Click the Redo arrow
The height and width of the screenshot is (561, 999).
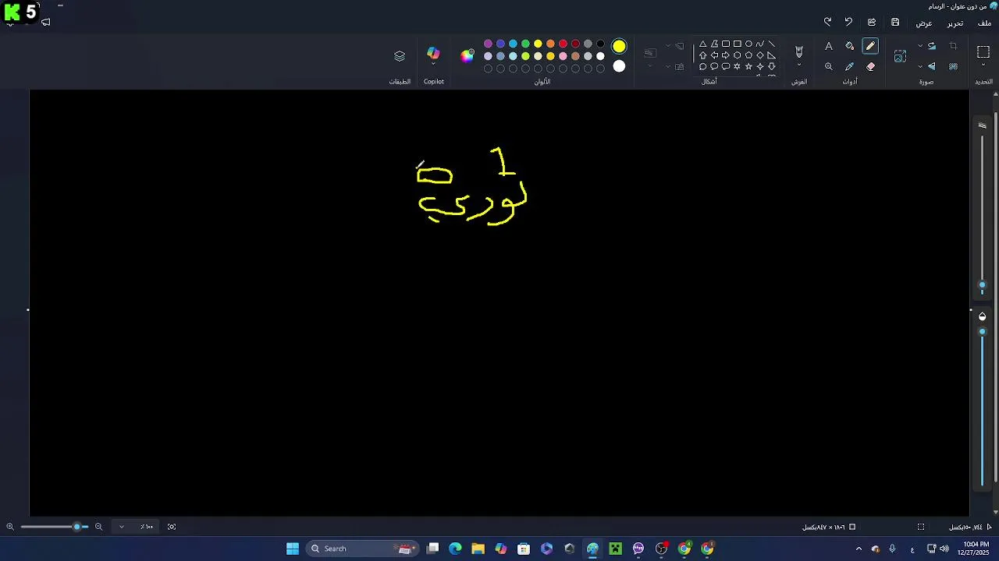pos(827,23)
